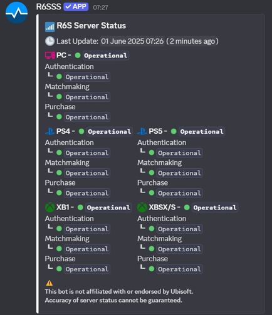Click the PlayStation logo next to PS4

(x=50, y=131)
